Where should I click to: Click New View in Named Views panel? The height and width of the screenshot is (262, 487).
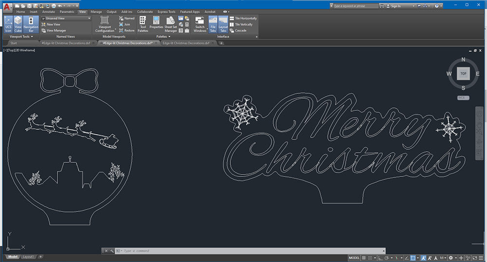(51, 24)
